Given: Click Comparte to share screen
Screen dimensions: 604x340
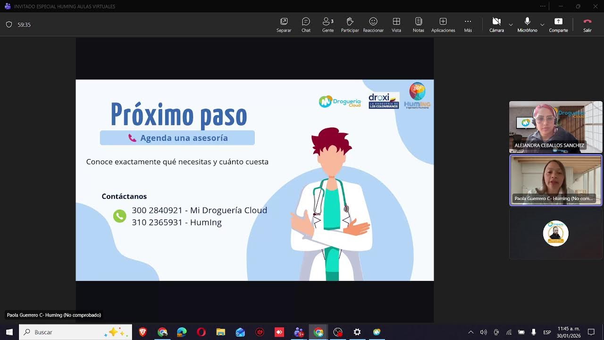Looking at the screenshot, I should (558, 25).
